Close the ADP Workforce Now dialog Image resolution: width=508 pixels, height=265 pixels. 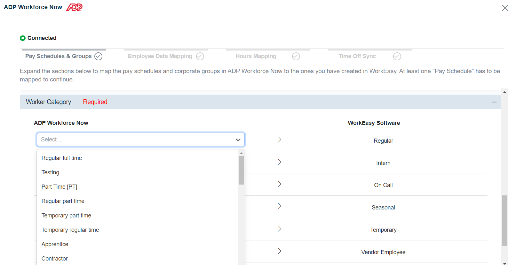[x=504, y=8]
